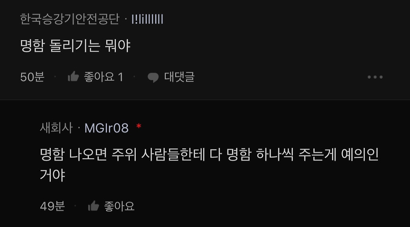The image size is (410, 227).
Task: Click the '좋아요 1' like label
Action: pos(103,77)
